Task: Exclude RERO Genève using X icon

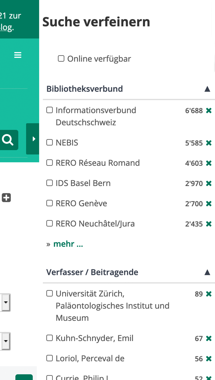Action: click(x=209, y=204)
